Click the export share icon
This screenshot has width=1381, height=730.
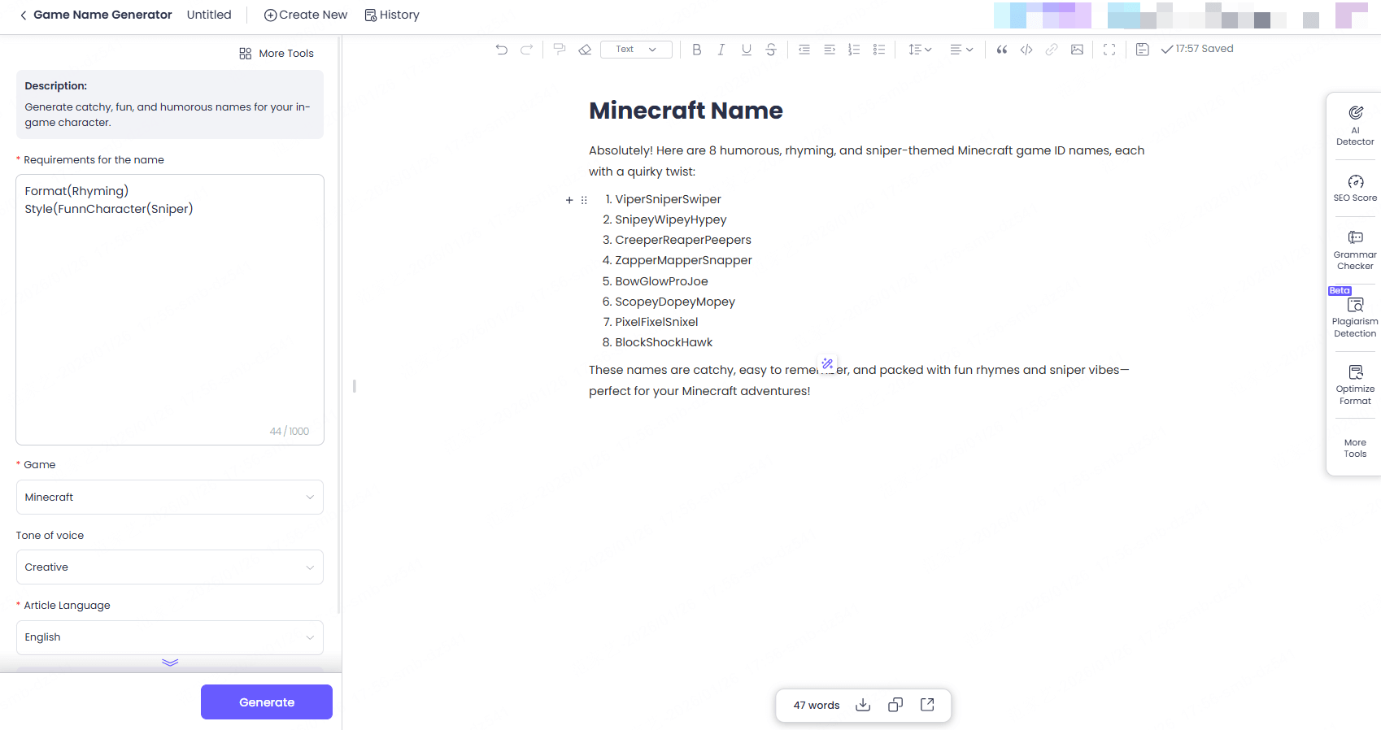pos(927,705)
